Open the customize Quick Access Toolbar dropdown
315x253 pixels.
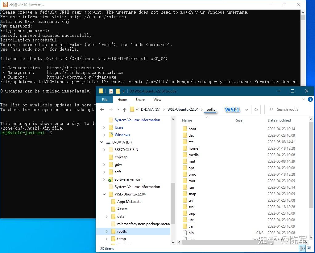(123, 91)
